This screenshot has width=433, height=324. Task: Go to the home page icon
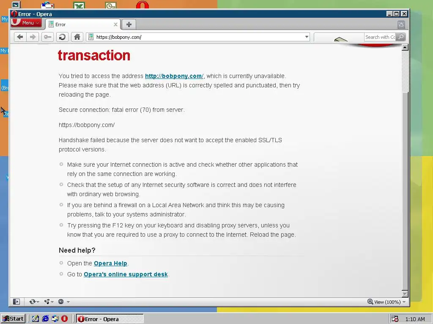coord(77,37)
